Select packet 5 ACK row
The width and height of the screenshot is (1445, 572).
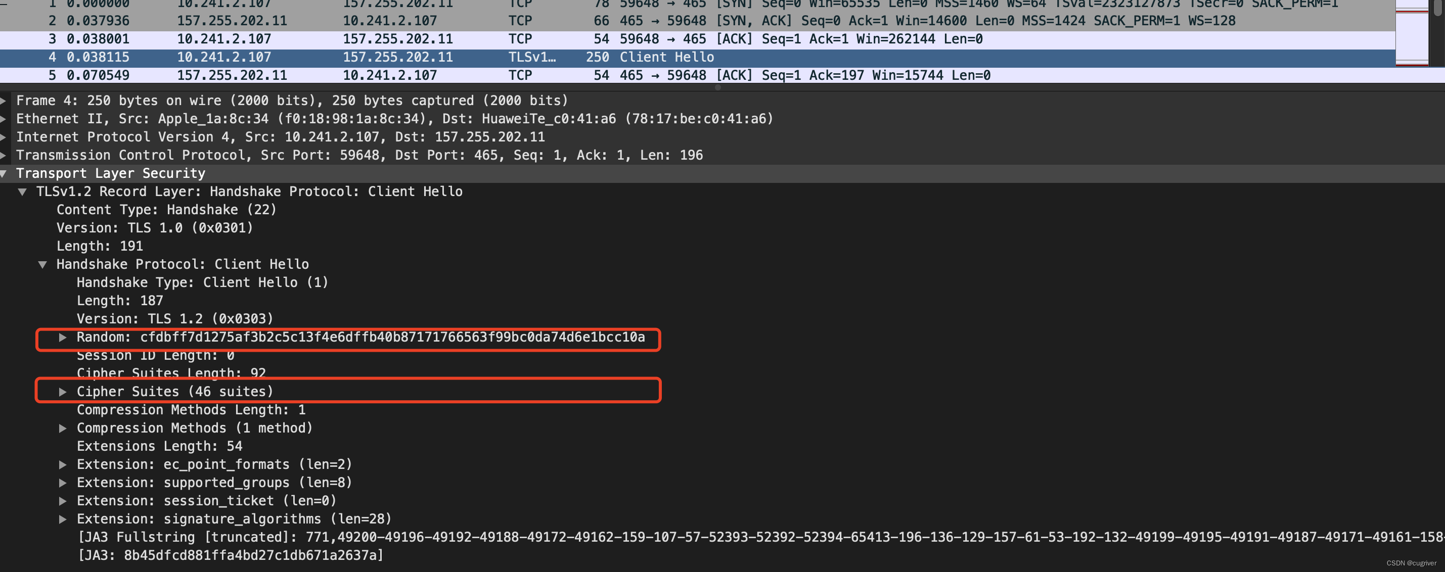pos(697,76)
